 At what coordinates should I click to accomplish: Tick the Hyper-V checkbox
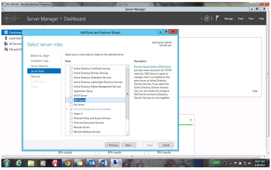click(x=71, y=114)
